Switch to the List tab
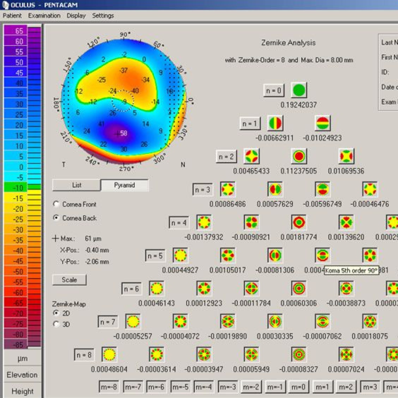Screen dimensions: 398x398 click(76, 185)
